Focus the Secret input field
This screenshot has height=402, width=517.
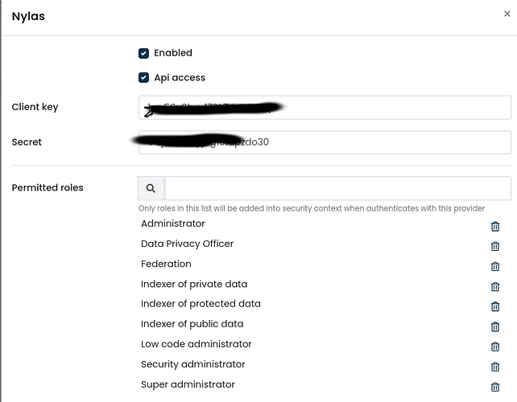click(325, 142)
